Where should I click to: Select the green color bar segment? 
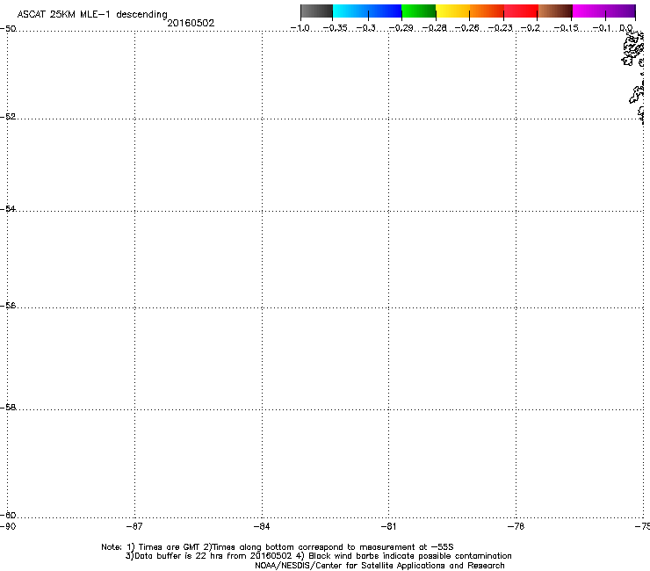[x=418, y=11]
